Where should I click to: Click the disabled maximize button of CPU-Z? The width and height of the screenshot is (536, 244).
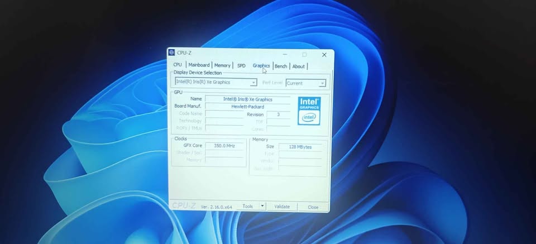[304, 54]
